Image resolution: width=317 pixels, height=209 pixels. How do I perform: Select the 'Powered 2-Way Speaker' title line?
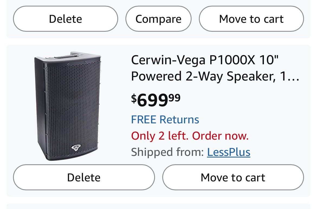point(203,76)
